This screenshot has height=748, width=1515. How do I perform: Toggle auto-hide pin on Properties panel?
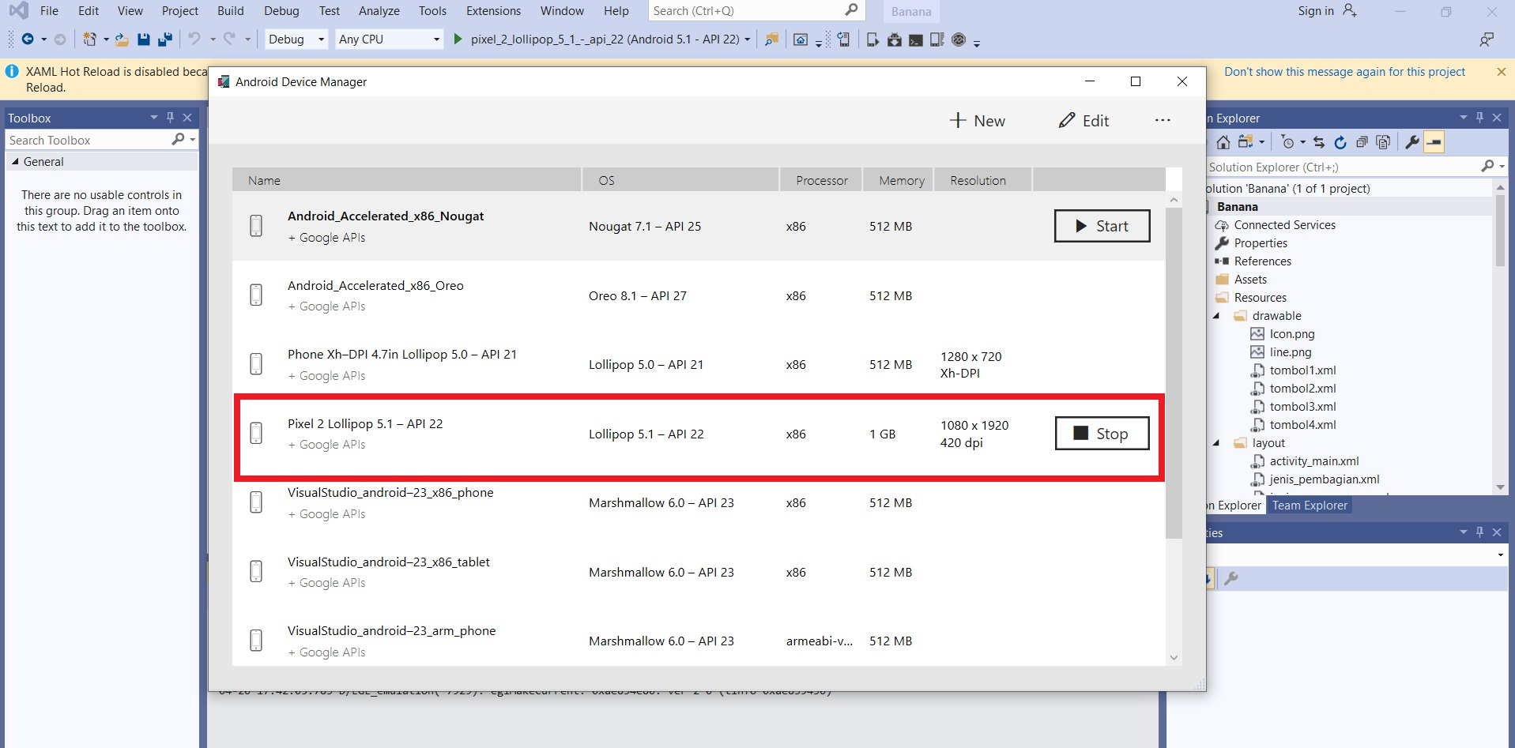coord(1479,532)
